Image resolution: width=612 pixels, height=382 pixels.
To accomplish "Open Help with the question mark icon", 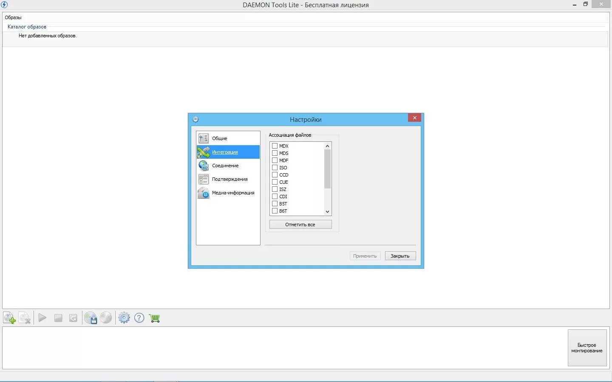I will tap(139, 317).
